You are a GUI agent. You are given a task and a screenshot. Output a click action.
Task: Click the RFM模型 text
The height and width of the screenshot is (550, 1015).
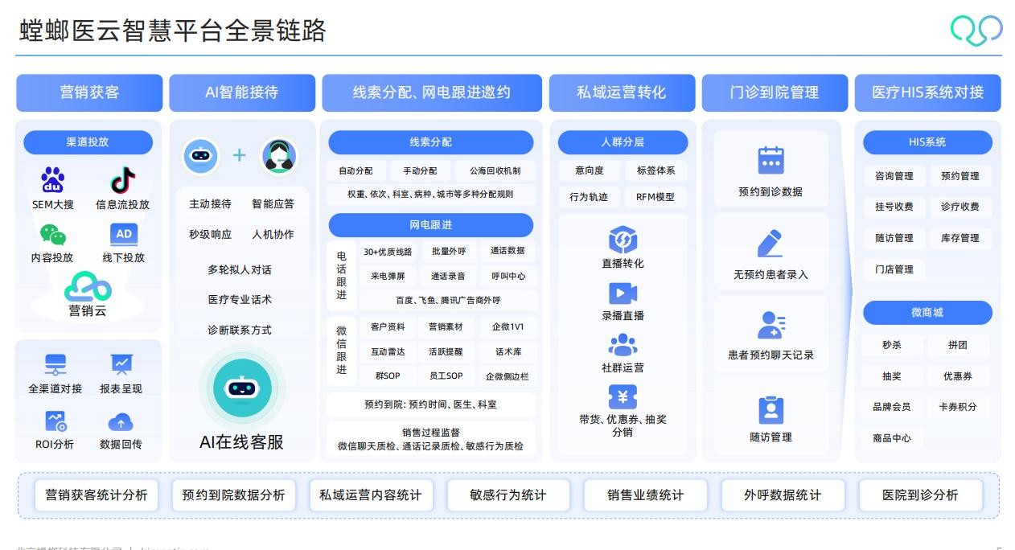655,197
